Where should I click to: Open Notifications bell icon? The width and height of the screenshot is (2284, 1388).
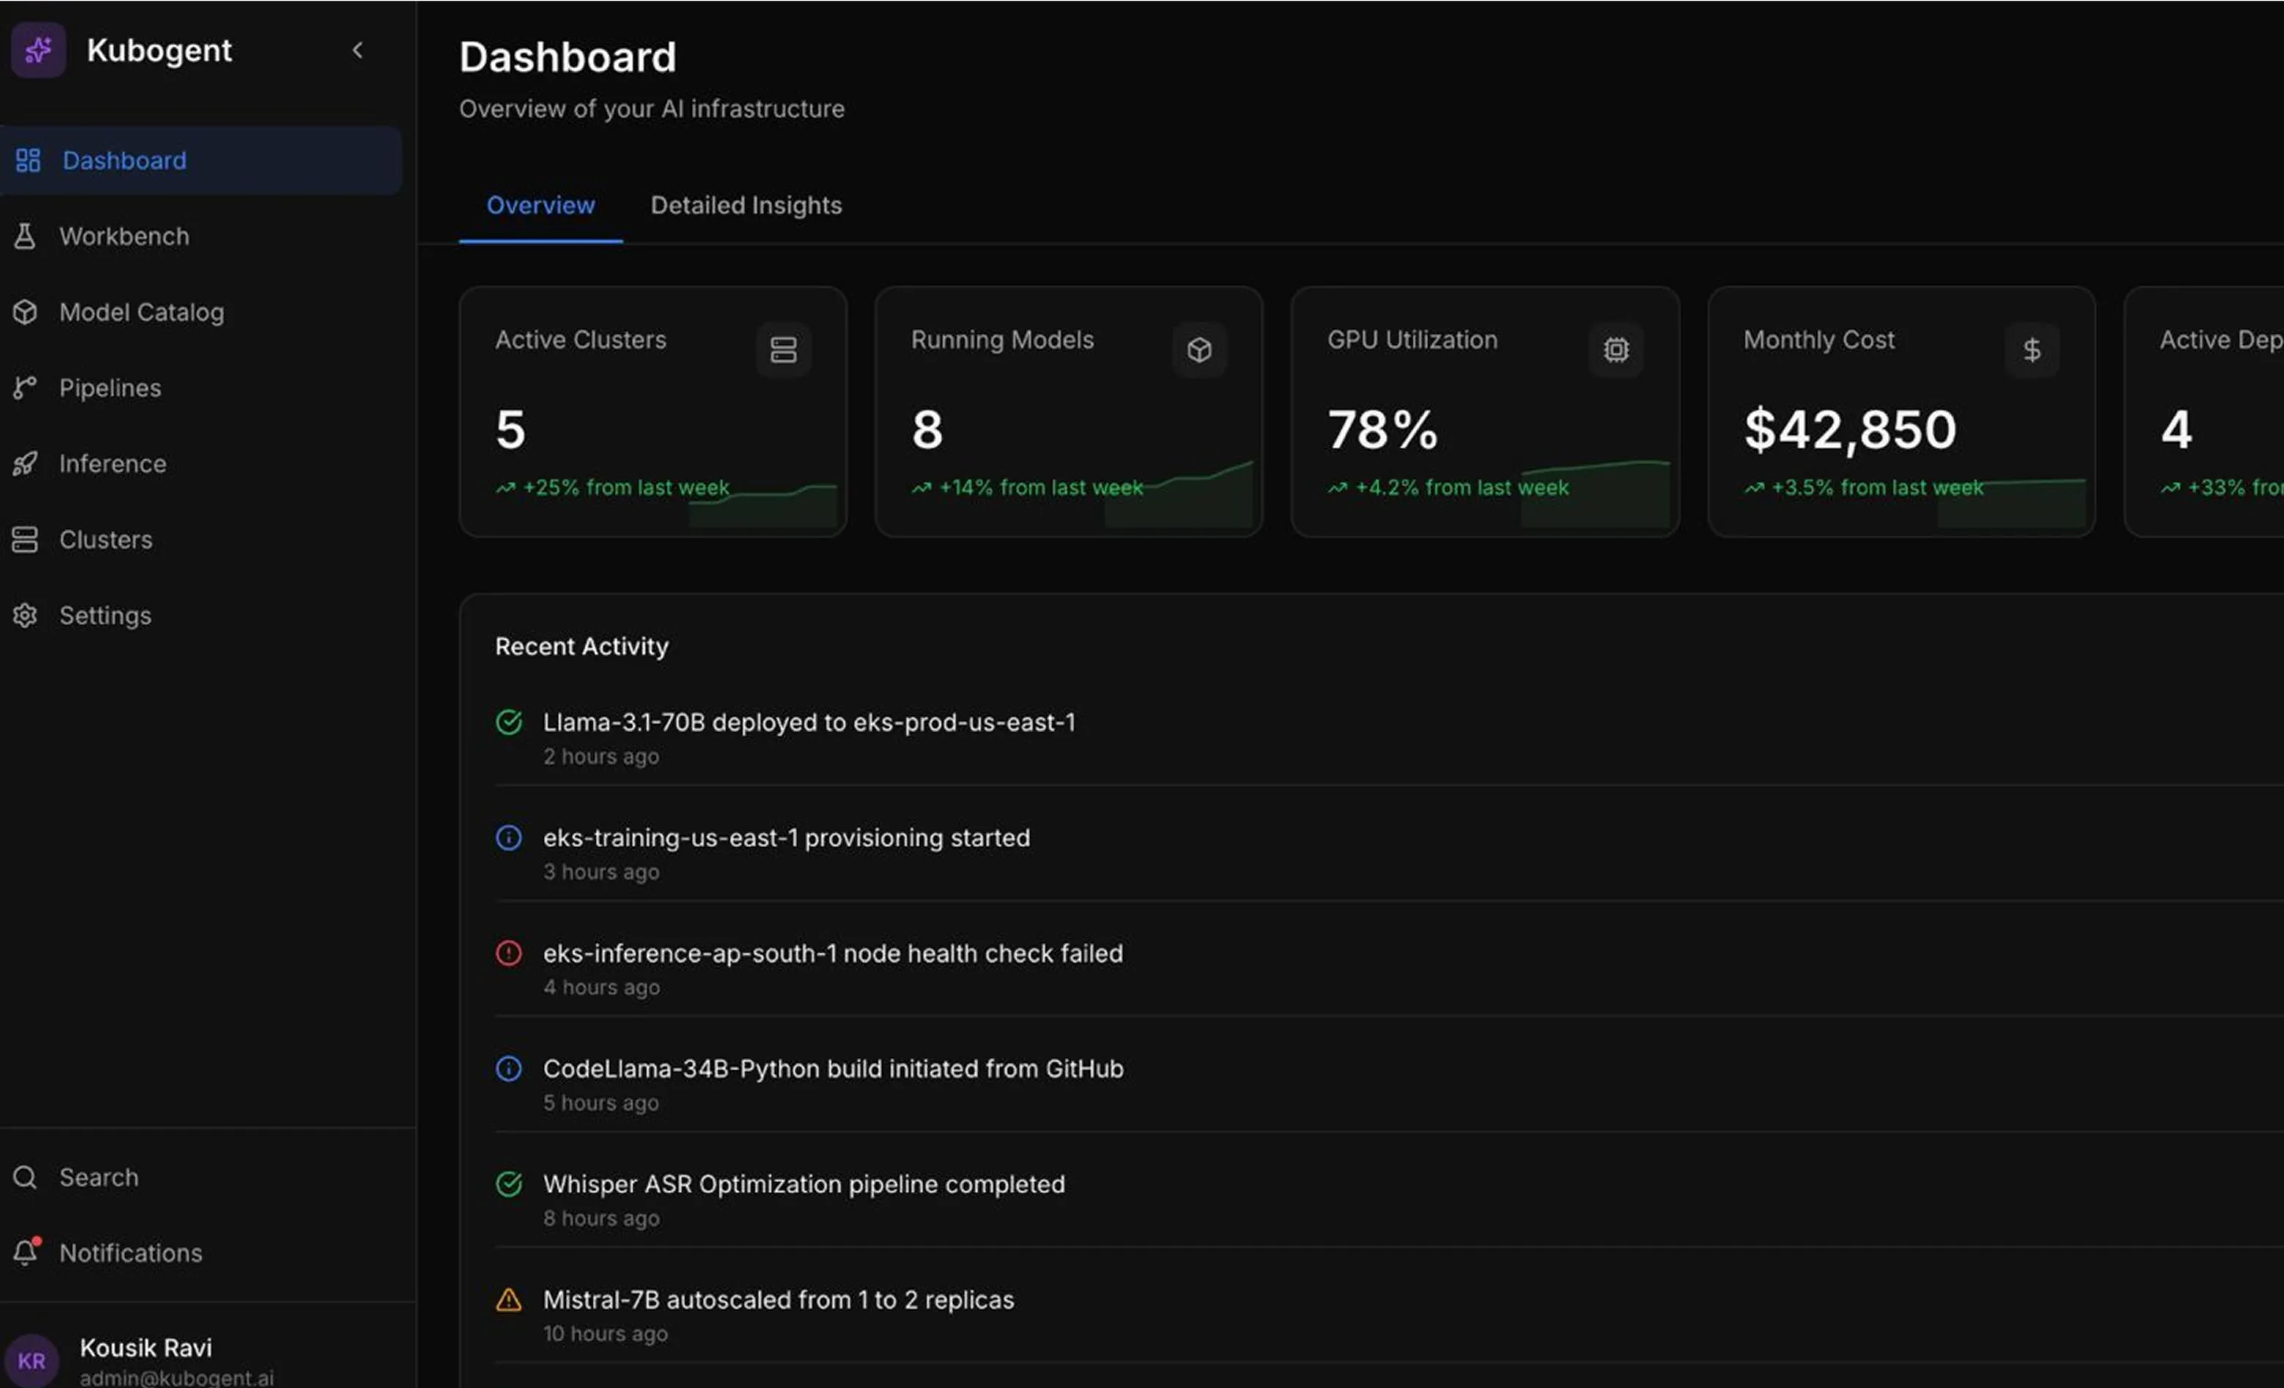26,1253
